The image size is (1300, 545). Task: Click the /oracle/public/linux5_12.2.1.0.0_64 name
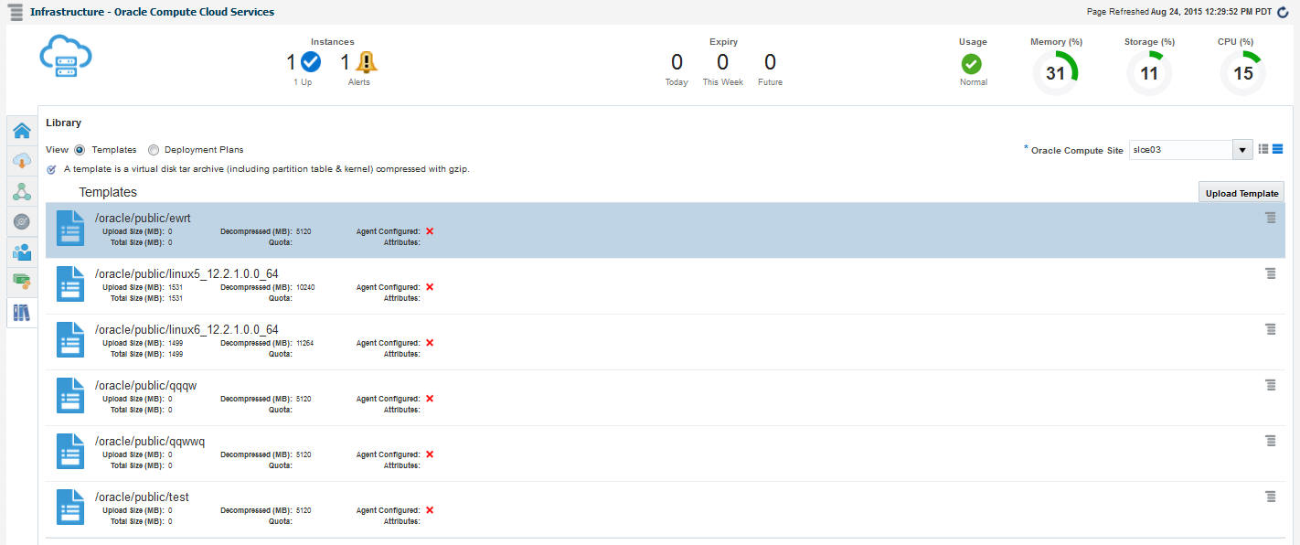[x=186, y=273]
